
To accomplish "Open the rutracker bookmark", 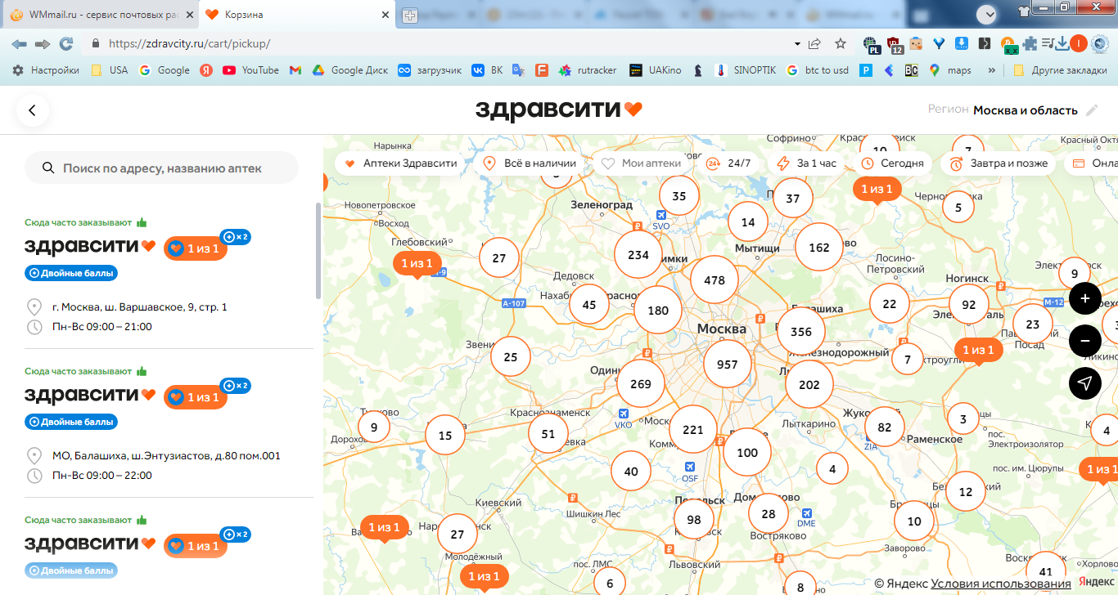I will 588,70.
